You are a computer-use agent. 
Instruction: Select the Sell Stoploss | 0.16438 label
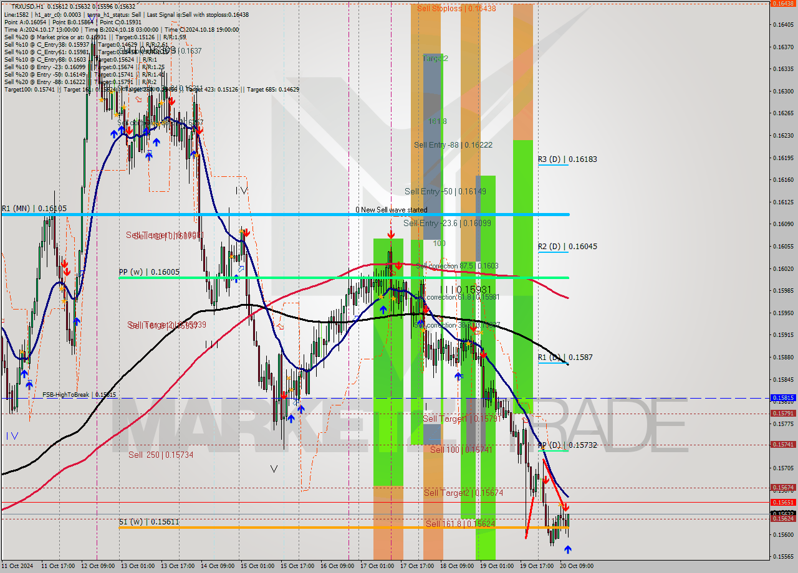(x=456, y=9)
